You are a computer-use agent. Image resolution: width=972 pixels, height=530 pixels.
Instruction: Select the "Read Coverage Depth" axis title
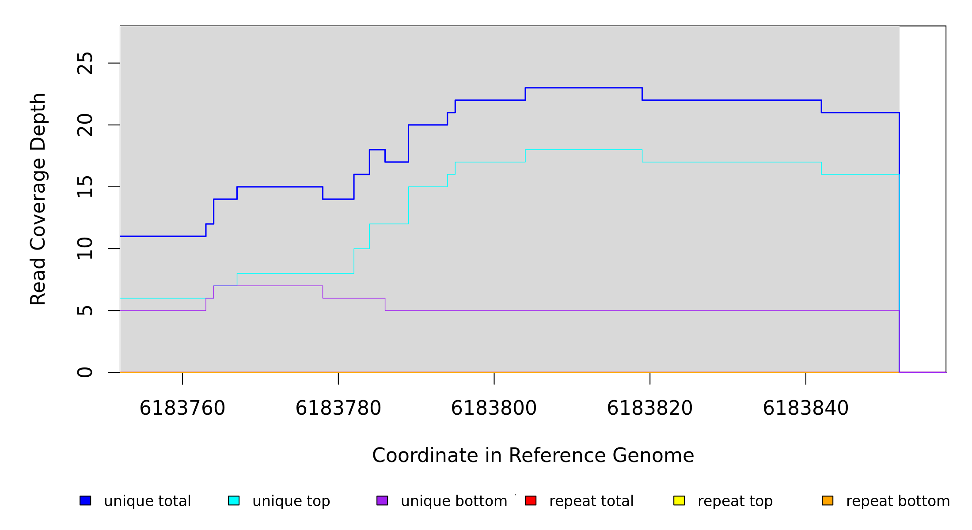(x=38, y=199)
